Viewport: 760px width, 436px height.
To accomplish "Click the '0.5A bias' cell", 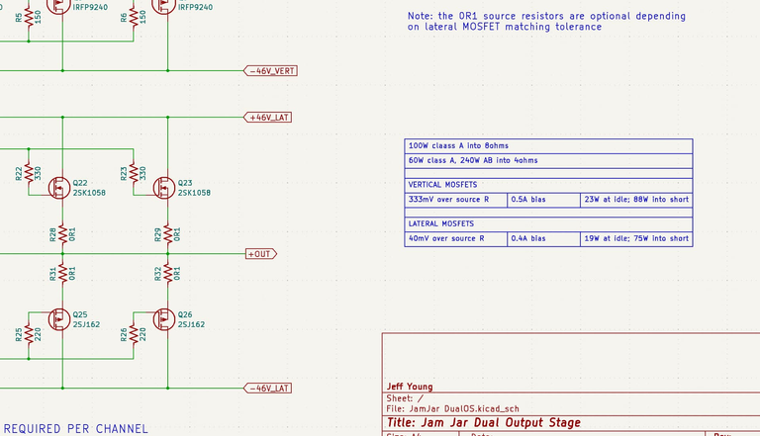I will (x=544, y=200).
